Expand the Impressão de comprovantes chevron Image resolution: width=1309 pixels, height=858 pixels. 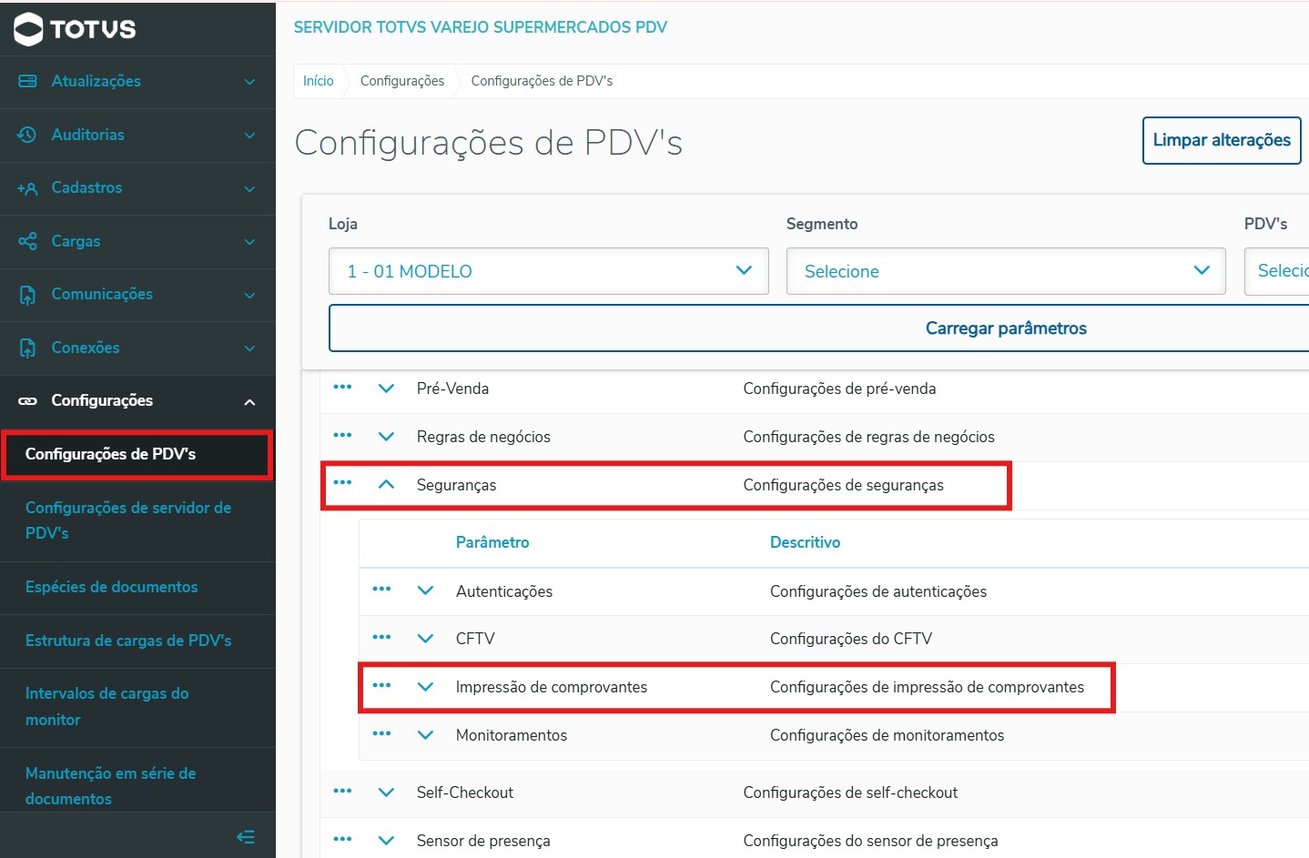pos(425,687)
